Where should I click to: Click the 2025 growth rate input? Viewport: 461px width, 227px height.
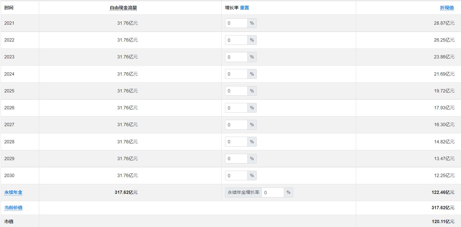pos(236,91)
